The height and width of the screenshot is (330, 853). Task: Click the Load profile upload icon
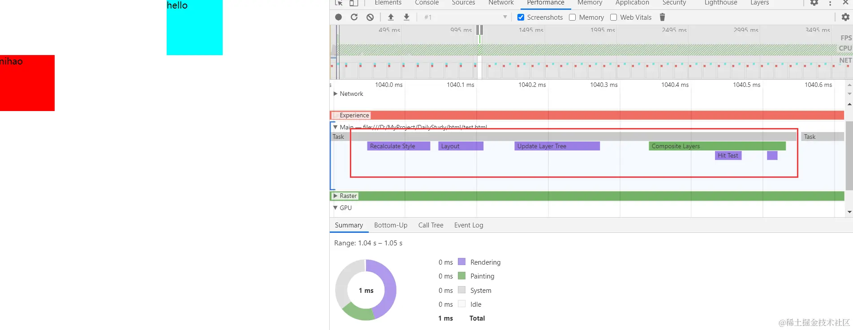(x=391, y=17)
